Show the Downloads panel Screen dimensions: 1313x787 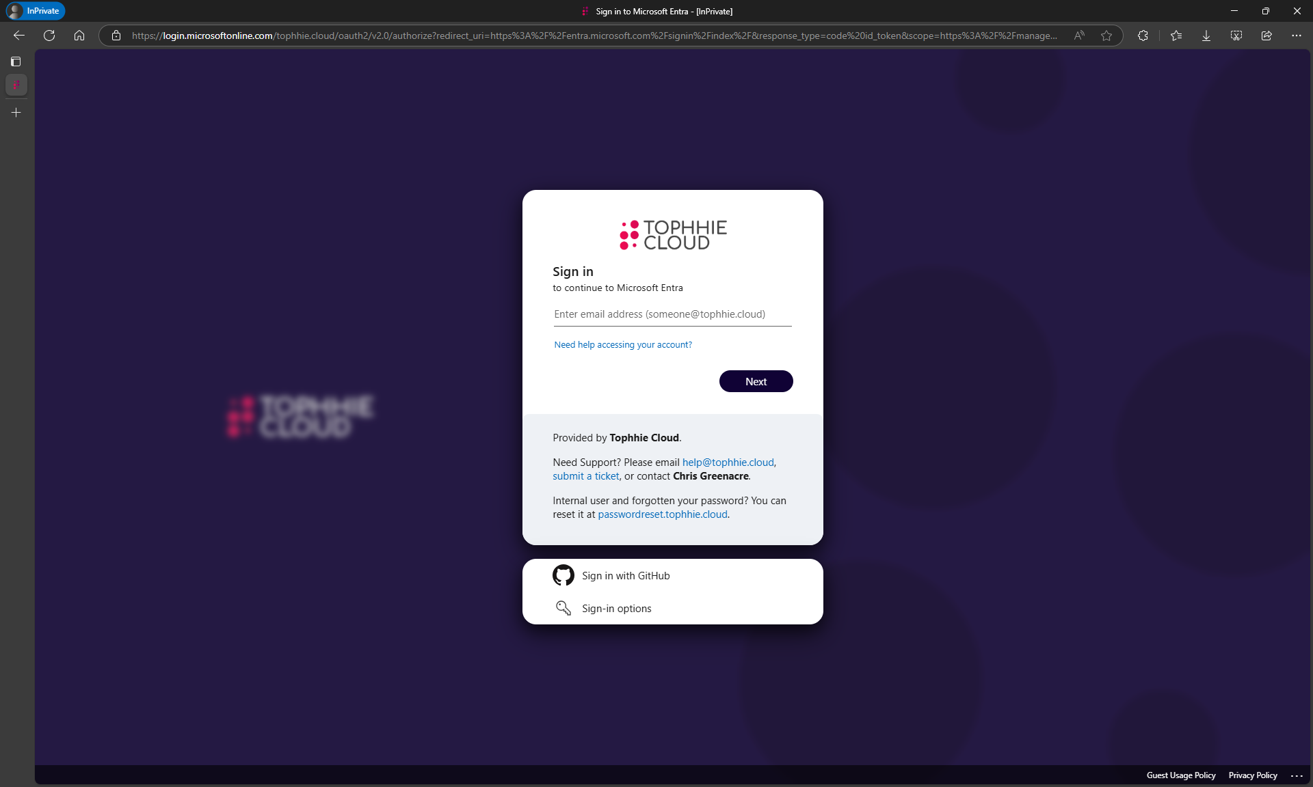point(1206,36)
